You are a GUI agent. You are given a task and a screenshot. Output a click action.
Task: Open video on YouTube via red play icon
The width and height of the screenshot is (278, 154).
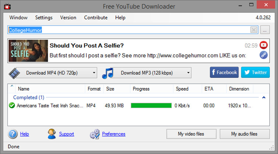click(264, 45)
